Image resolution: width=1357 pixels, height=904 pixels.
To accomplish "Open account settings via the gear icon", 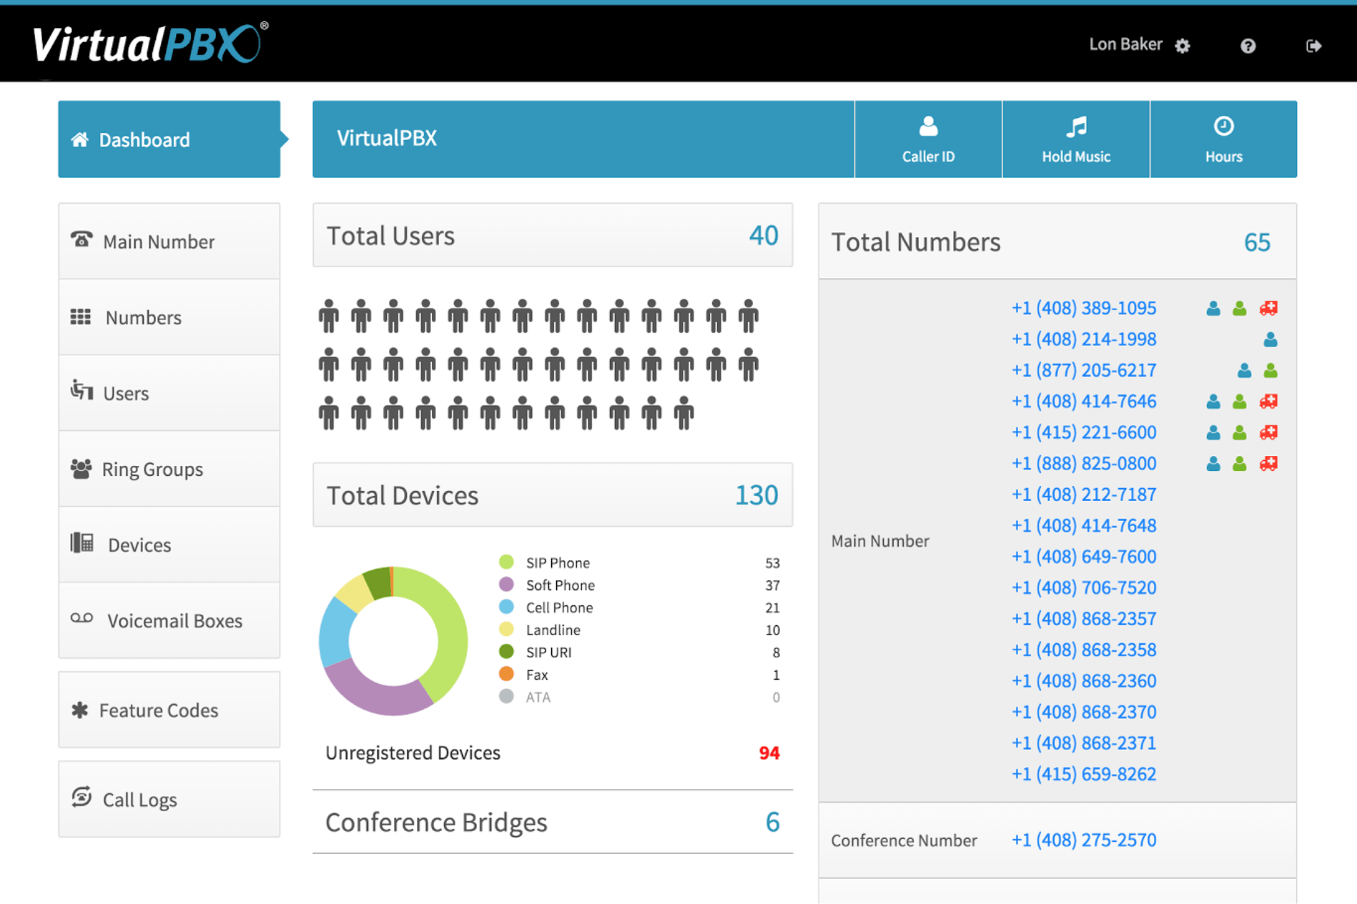I will pyautogui.click(x=1184, y=45).
